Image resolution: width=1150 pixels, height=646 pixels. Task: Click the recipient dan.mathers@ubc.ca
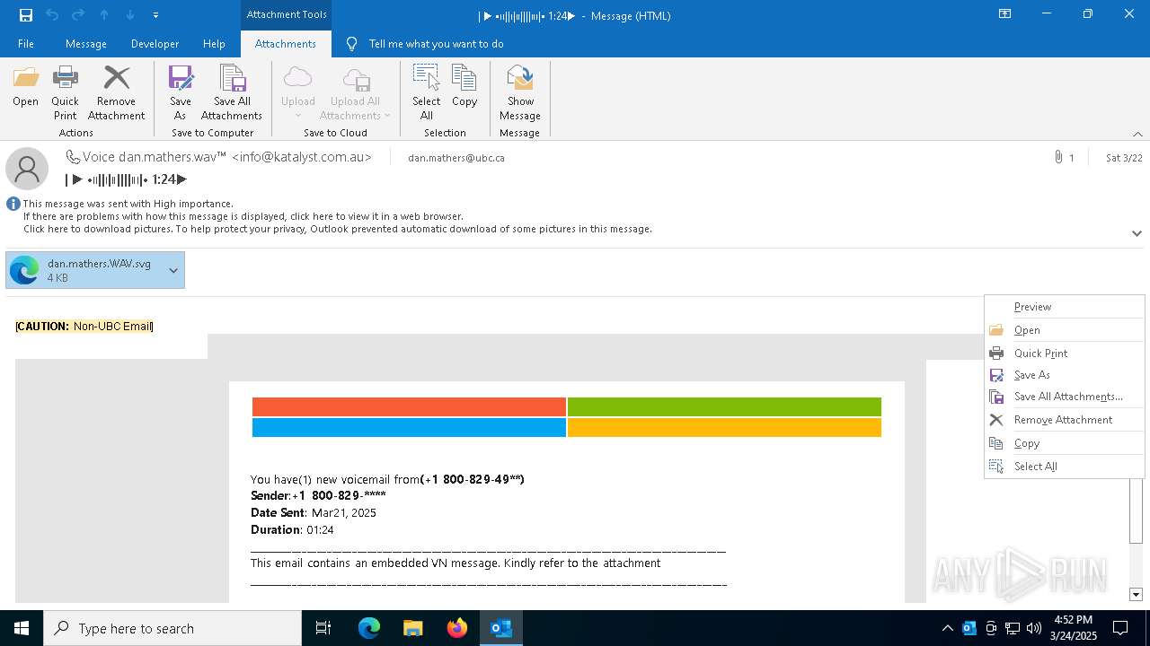(x=456, y=158)
